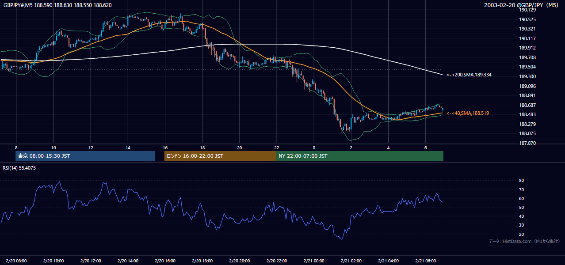The height and width of the screenshot is (265, 565).
Task: Click the 189.912 price axis label
Action: (x=527, y=48)
